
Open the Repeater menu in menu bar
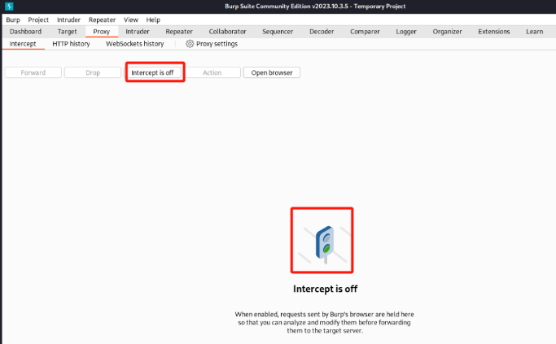tap(102, 20)
